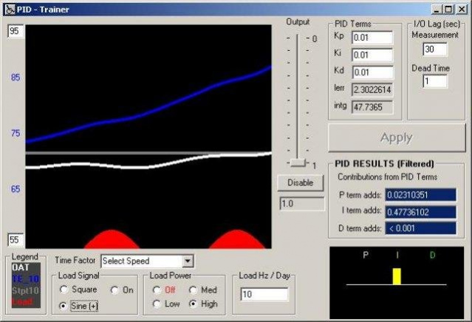The image size is (472, 322).
Task: Set Load Power to Low
Action: click(x=157, y=304)
